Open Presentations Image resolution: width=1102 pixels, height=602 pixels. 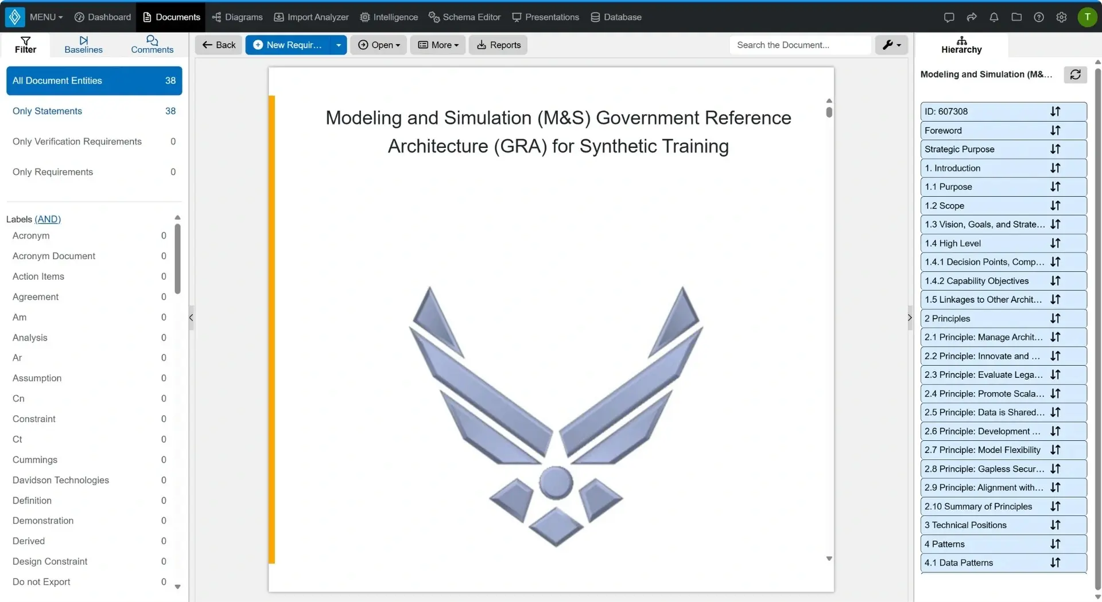[x=545, y=17]
